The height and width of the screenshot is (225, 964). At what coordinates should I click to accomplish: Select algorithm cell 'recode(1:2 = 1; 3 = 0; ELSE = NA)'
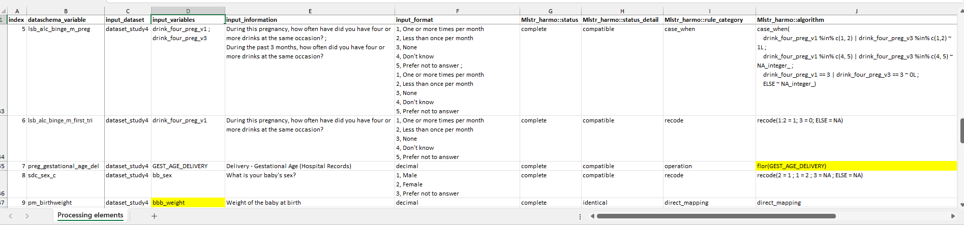[x=856, y=139]
